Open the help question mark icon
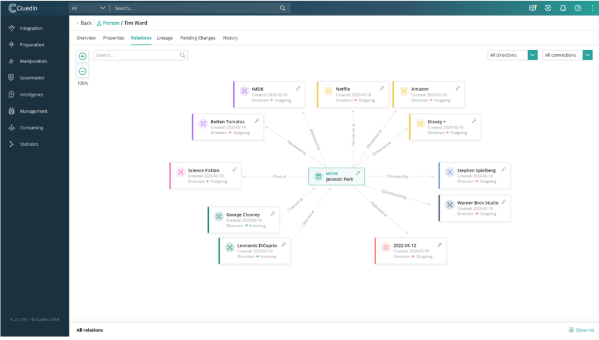Screen dimensions: 599x340 click(x=578, y=8)
